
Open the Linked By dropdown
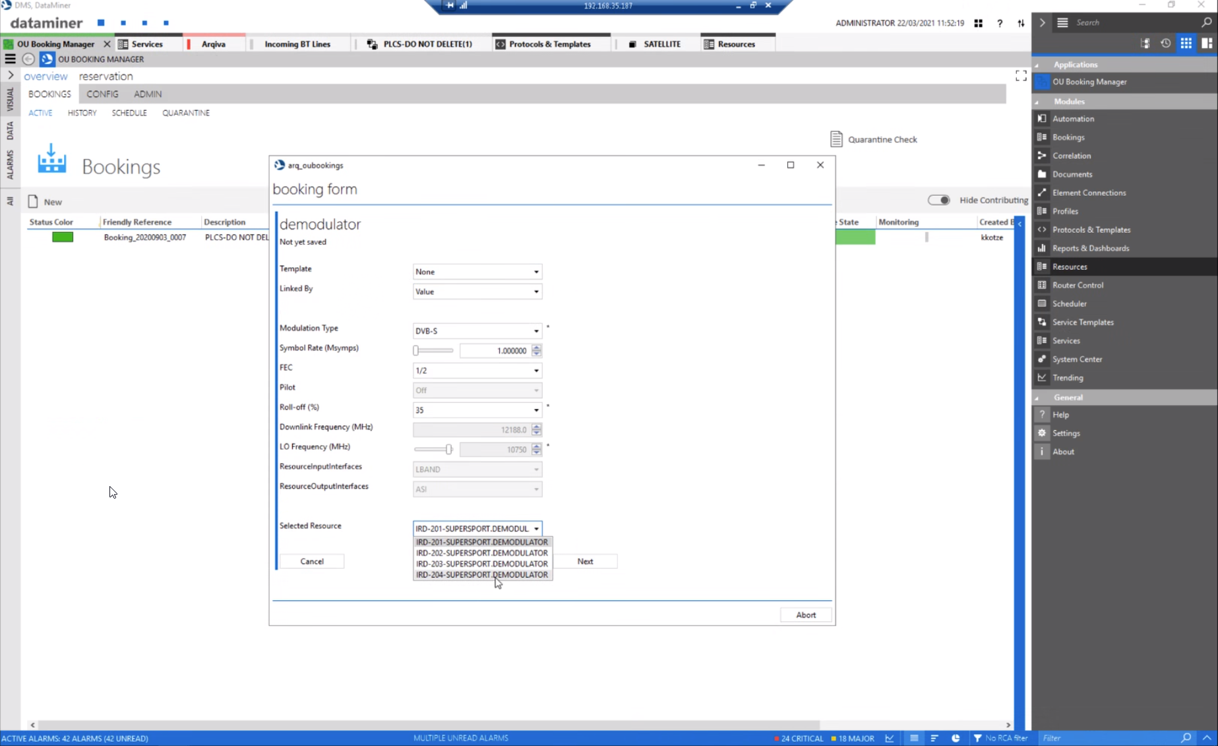point(477,292)
